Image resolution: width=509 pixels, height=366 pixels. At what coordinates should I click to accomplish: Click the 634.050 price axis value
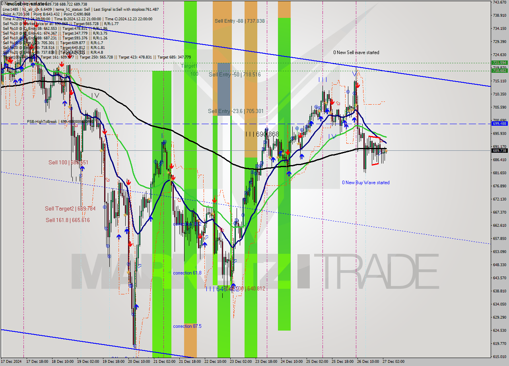[499, 304]
